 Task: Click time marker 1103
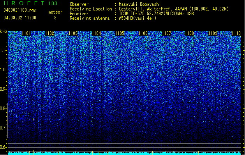73,33
